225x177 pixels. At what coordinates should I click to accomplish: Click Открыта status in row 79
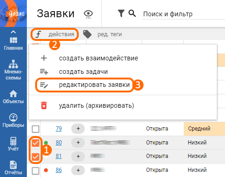click(157, 129)
